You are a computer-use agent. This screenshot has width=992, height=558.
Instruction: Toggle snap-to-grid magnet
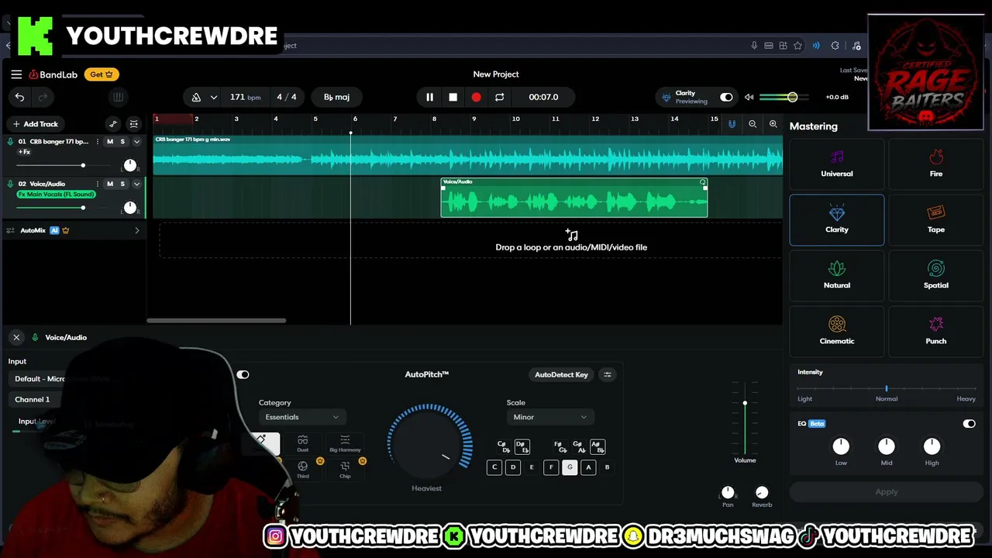(x=732, y=124)
